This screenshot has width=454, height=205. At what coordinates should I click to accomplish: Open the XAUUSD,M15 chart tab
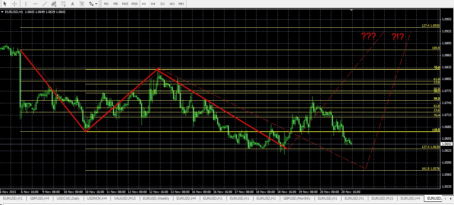click(124, 198)
